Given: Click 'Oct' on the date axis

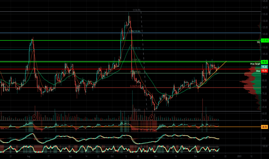Looking at the screenshot, I should click(112, 156).
